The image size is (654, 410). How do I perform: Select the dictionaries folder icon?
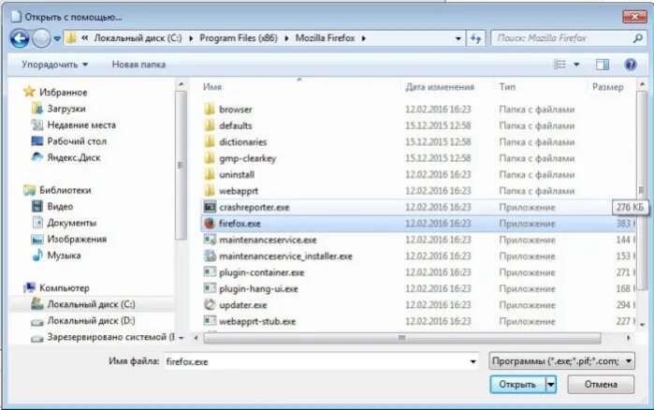(210, 141)
